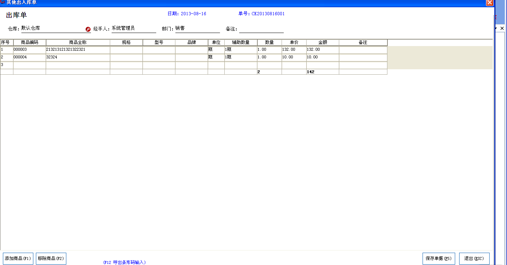Click unit cell 瓶 in row 000004
Viewport: 507px width, 265px height.
216,57
